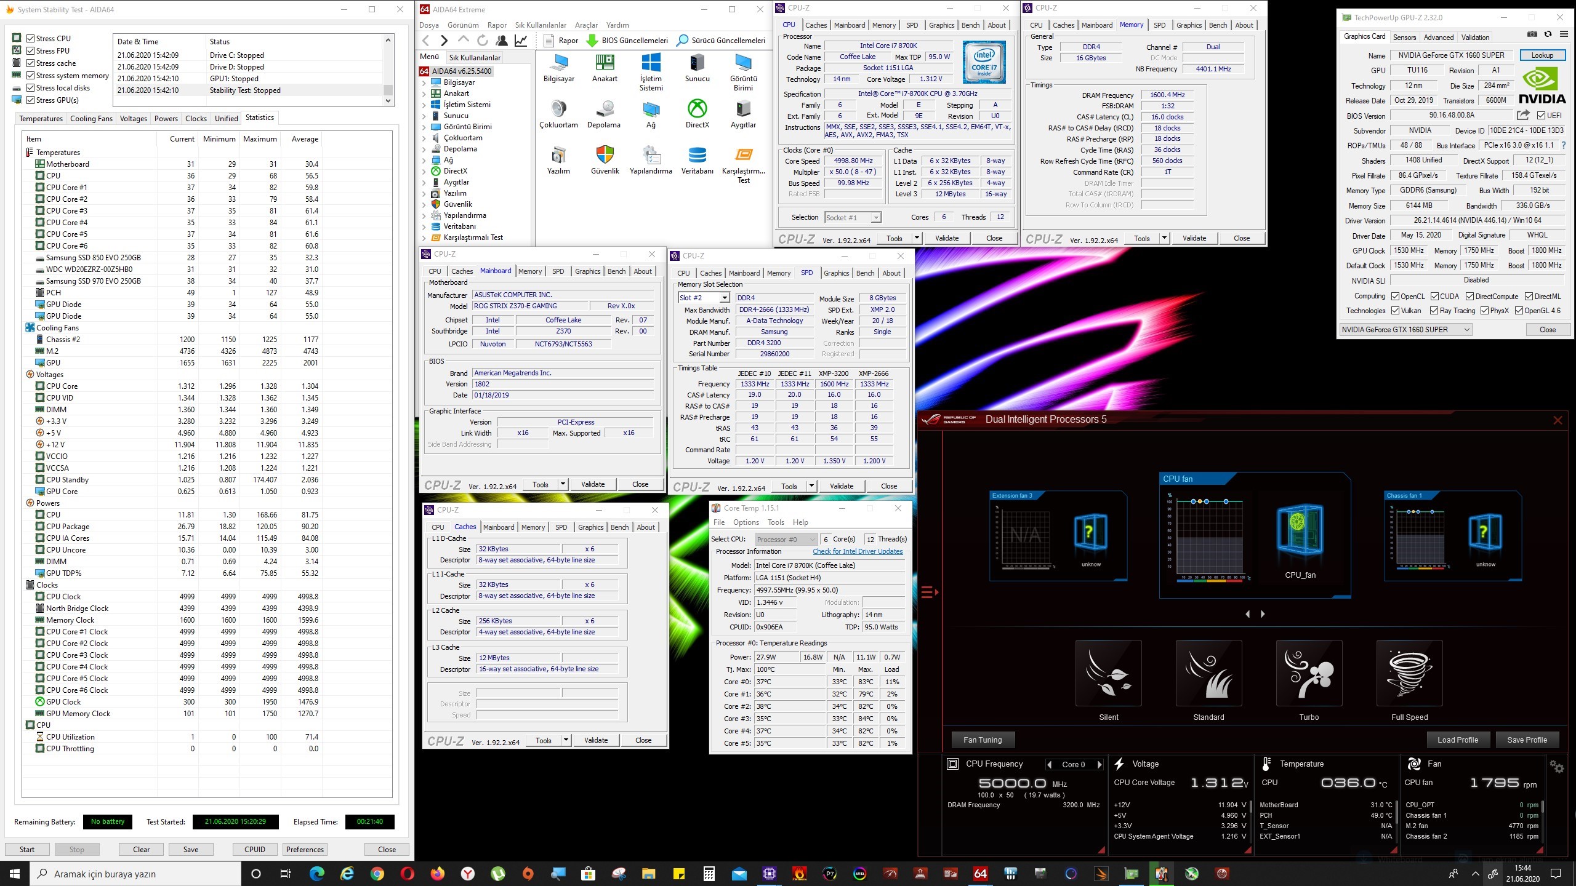Open the Depolama icon in AIDA64 panel
Screen dimensions: 1576x886
tap(605, 109)
